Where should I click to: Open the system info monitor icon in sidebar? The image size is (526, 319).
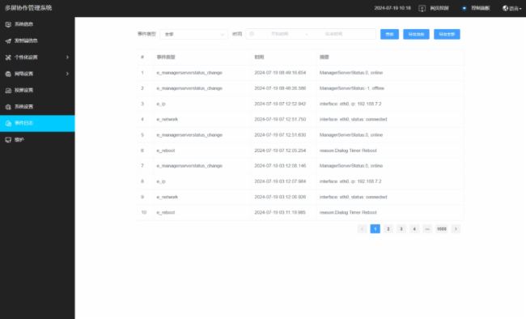click(x=8, y=24)
